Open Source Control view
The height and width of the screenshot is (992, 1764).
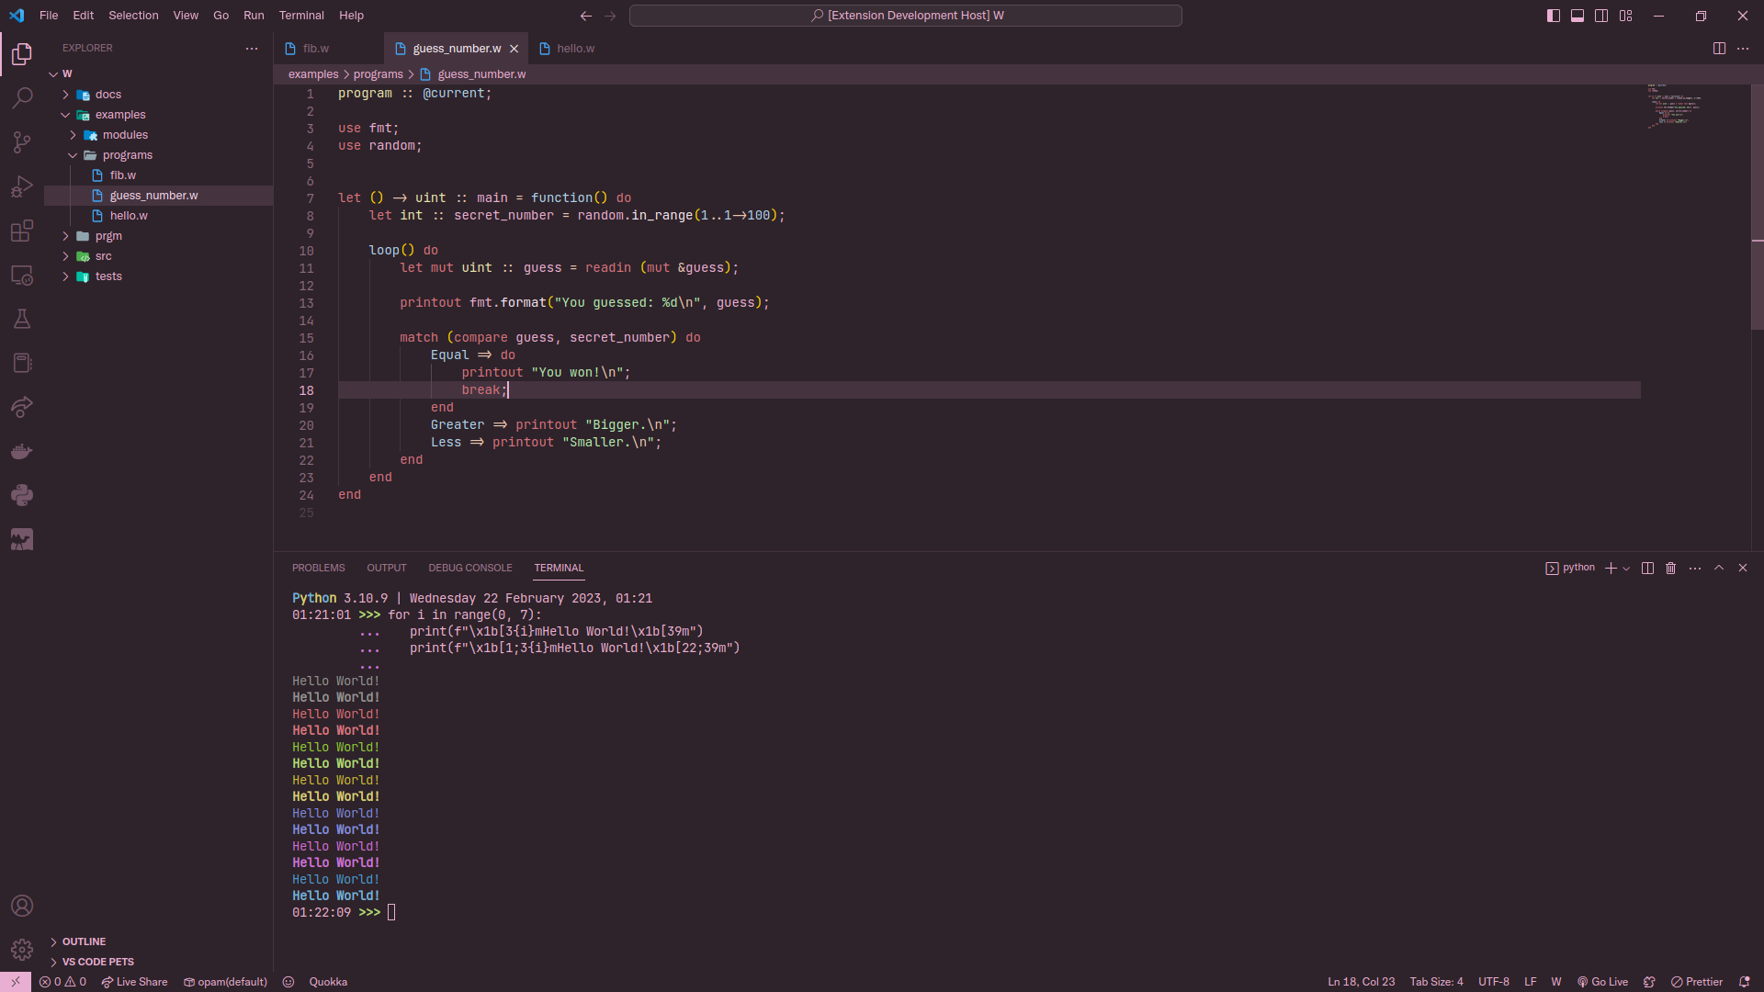[x=22, y=141]
